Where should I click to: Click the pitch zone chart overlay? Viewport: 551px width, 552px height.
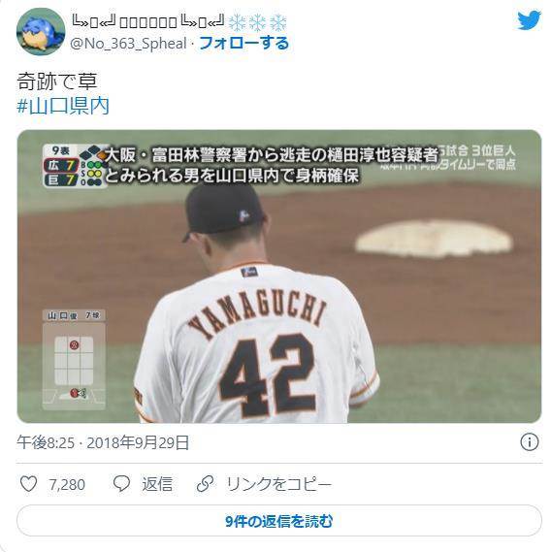[74, 360]
